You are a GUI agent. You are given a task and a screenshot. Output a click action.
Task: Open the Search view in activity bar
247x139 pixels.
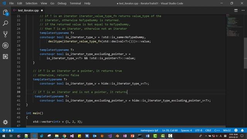click(x=5, y=23)
